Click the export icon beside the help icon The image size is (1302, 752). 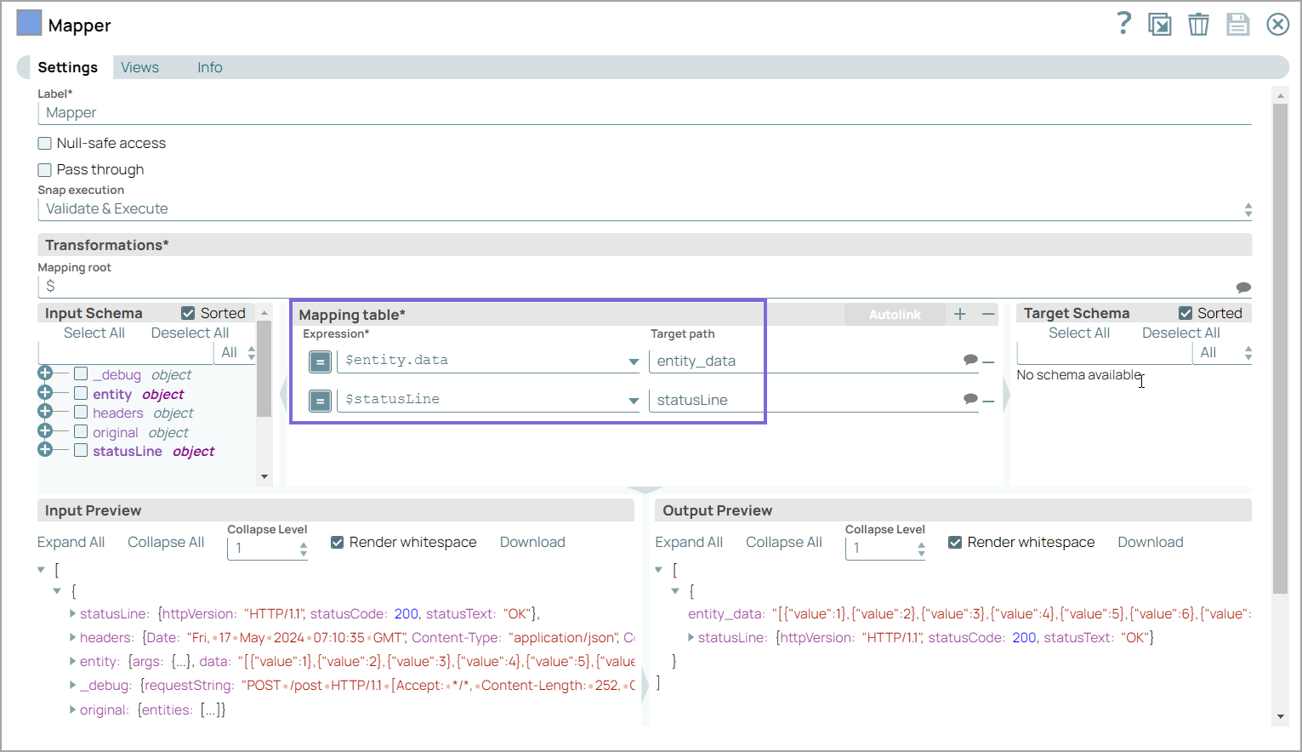1159,25
